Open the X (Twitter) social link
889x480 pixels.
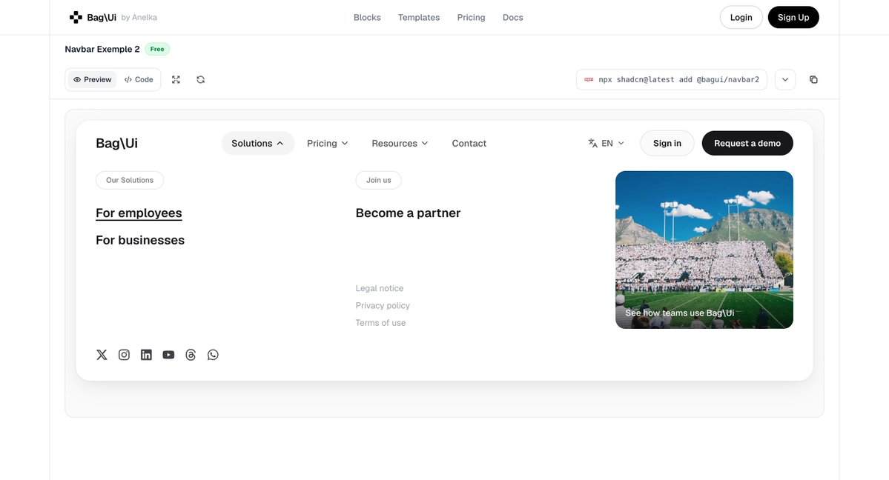coord(102,355)
